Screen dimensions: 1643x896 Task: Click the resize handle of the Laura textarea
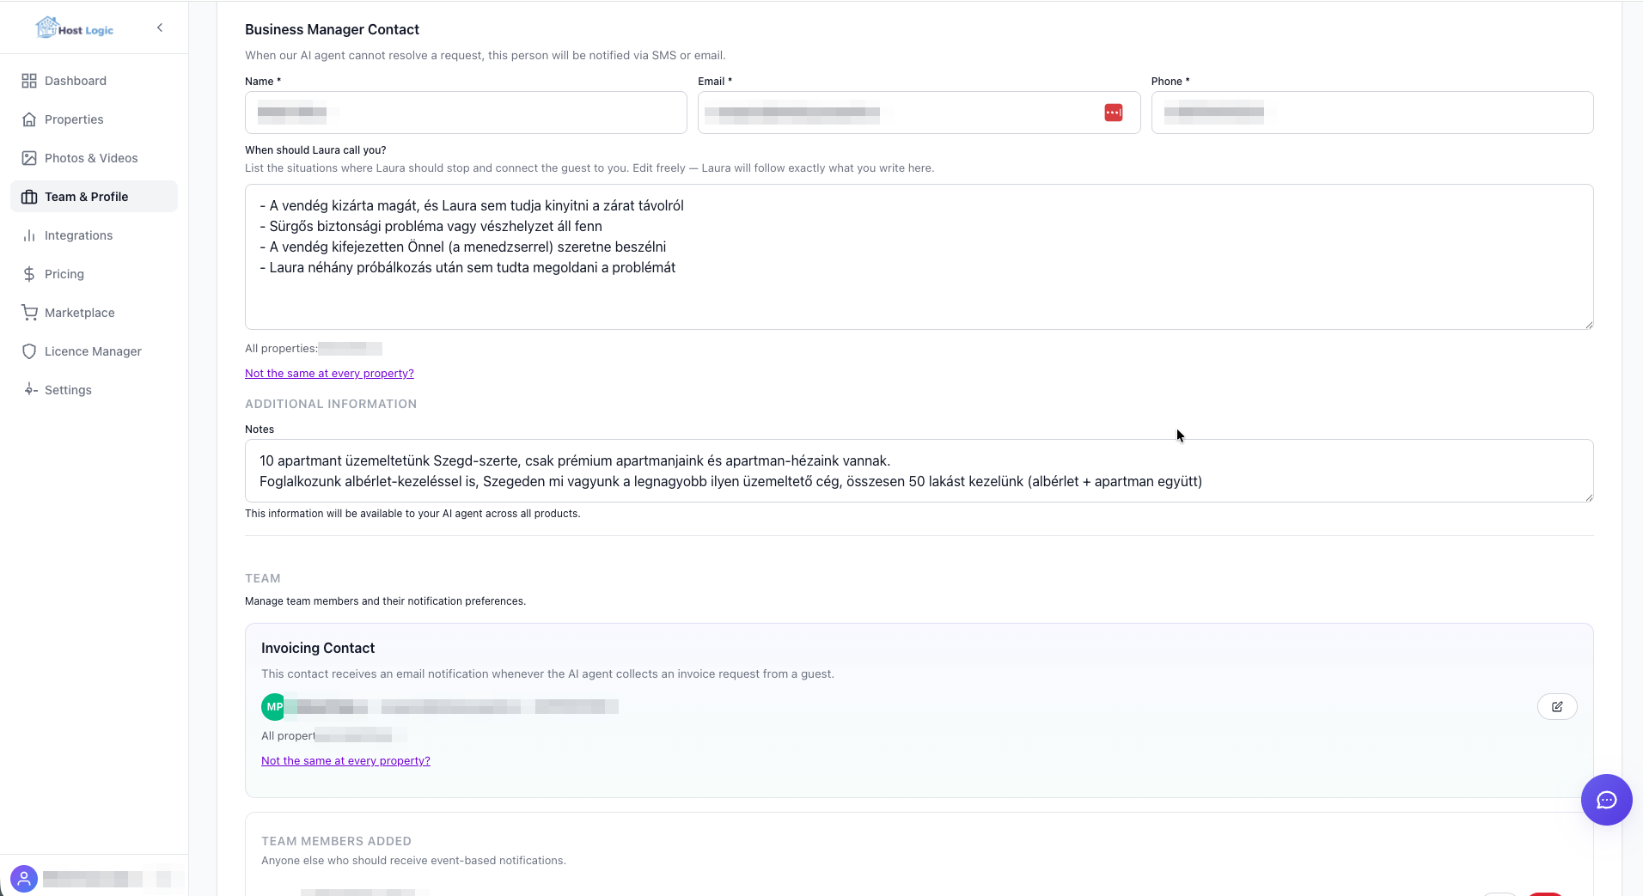point(1588,324)
